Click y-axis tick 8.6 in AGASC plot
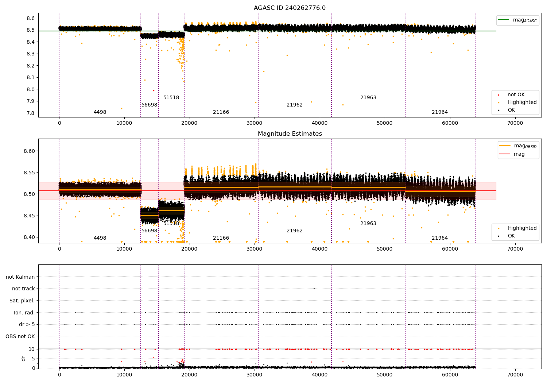The image size is (547, 383). click(x=31, y=18)
